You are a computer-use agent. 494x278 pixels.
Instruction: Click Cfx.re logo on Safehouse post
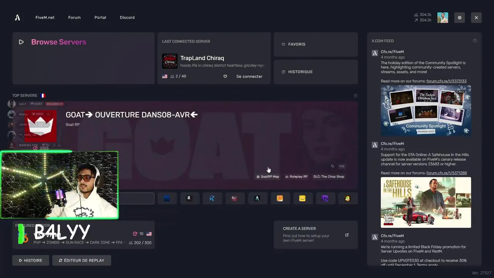tap(375, 145)
